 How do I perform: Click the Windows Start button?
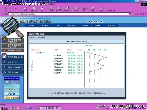[x=4, y=108]
